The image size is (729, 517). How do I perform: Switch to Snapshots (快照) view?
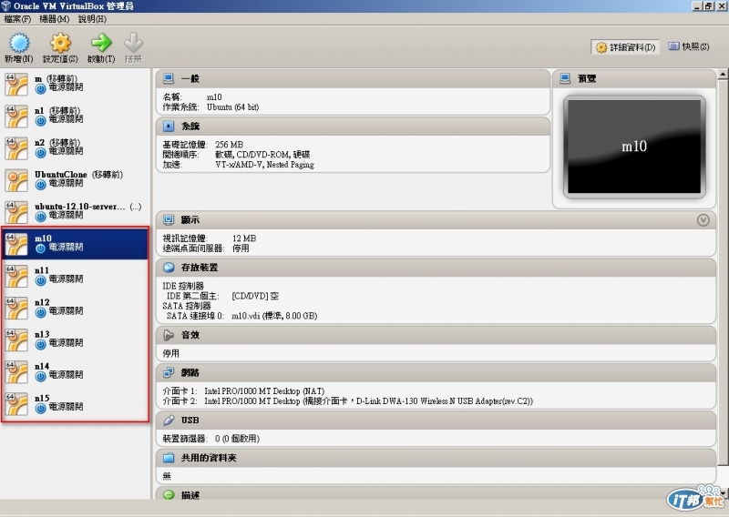pyautogui.click(x=689, y=46)
